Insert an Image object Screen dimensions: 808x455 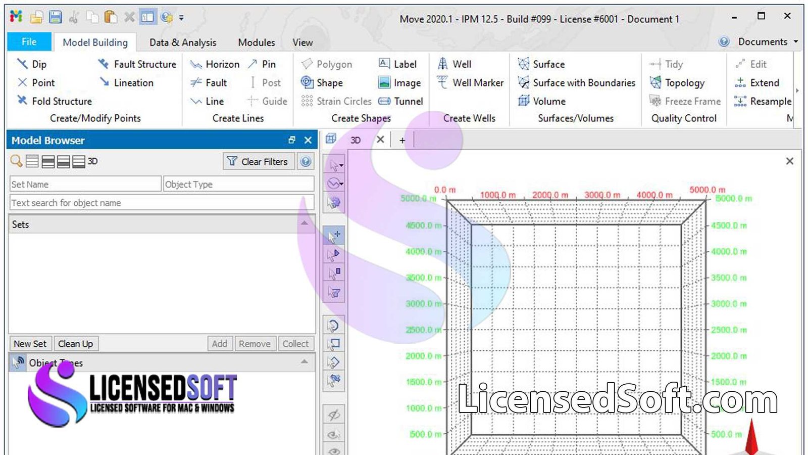[399, 82]
